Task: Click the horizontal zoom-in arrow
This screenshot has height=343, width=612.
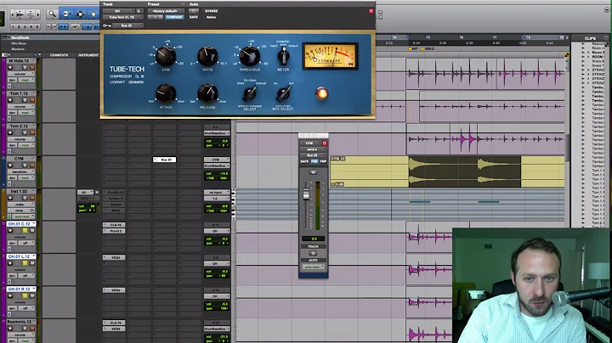Action: click(x=38, y=14)
